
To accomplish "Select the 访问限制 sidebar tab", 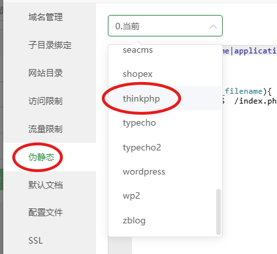I will click(46, 101).
